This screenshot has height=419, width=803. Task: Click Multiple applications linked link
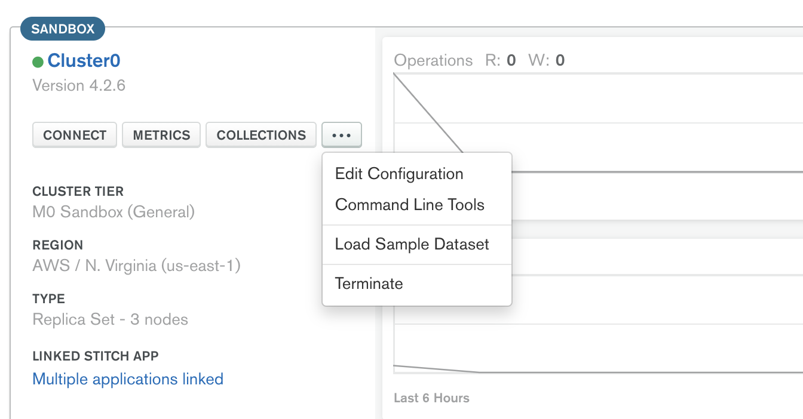point(128,379)
